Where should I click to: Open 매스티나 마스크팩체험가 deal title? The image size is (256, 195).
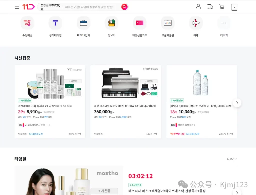tap(167, 191)
